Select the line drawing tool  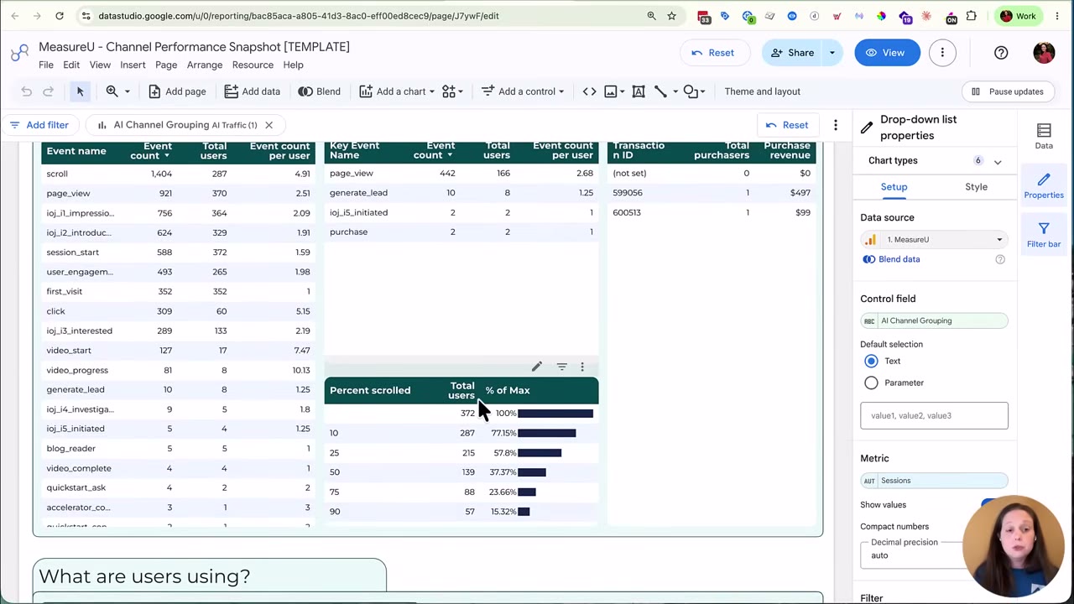661,91
